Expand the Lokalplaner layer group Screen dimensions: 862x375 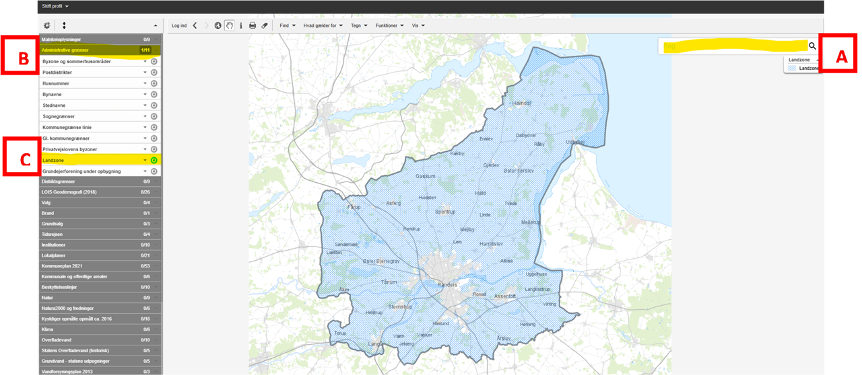[96, 255]
